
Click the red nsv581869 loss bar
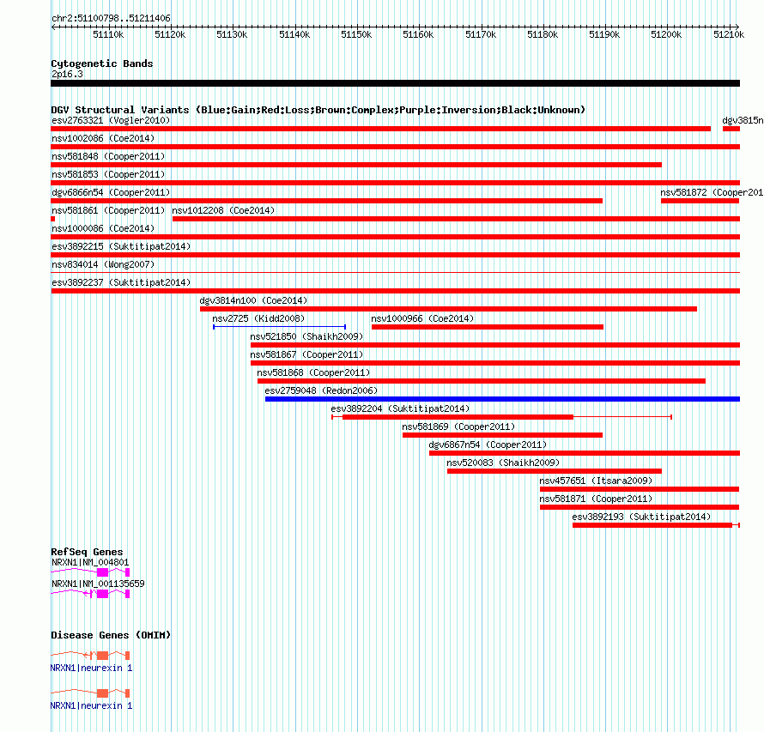pyautogui.click(x=502, y=435)
